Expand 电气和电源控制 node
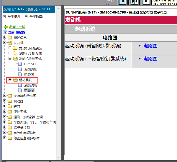 [x=4, y=133]
